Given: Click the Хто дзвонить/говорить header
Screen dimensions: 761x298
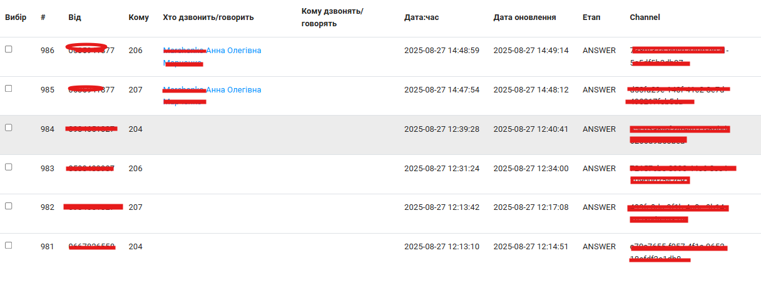Looking at the screenshot, I should 208,17.
